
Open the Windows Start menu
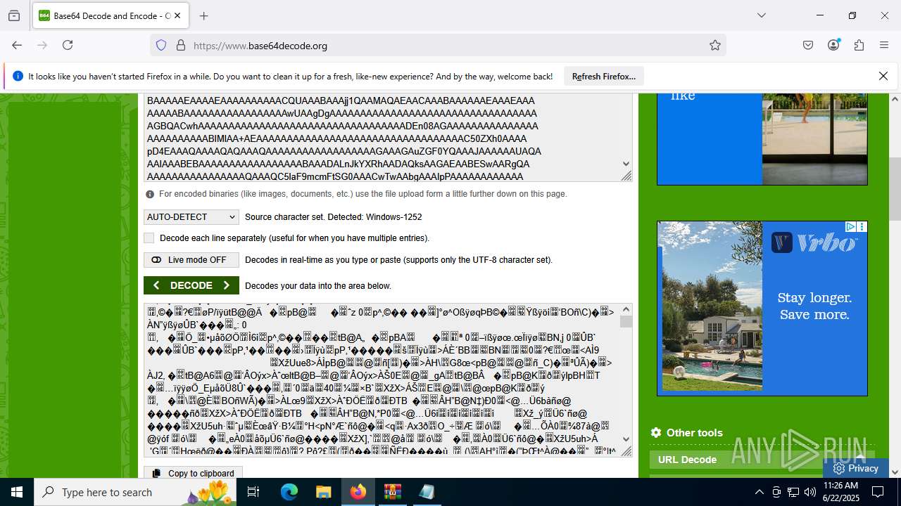pos(17,492)
